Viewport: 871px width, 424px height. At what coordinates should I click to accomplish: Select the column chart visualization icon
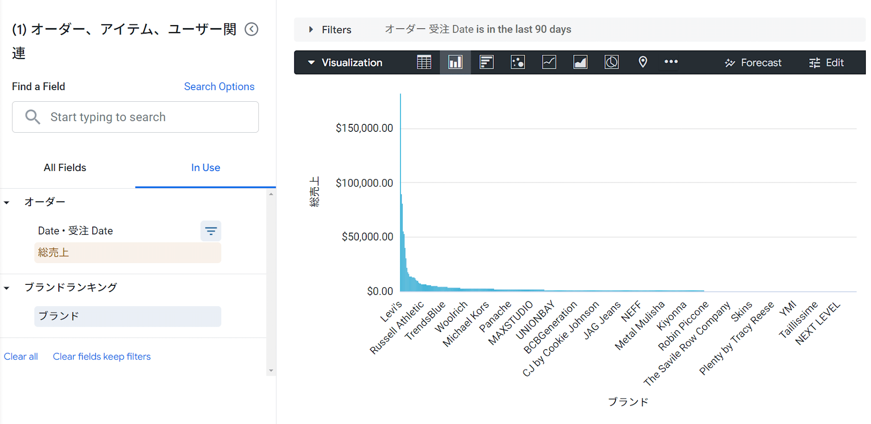pos(455,62)
